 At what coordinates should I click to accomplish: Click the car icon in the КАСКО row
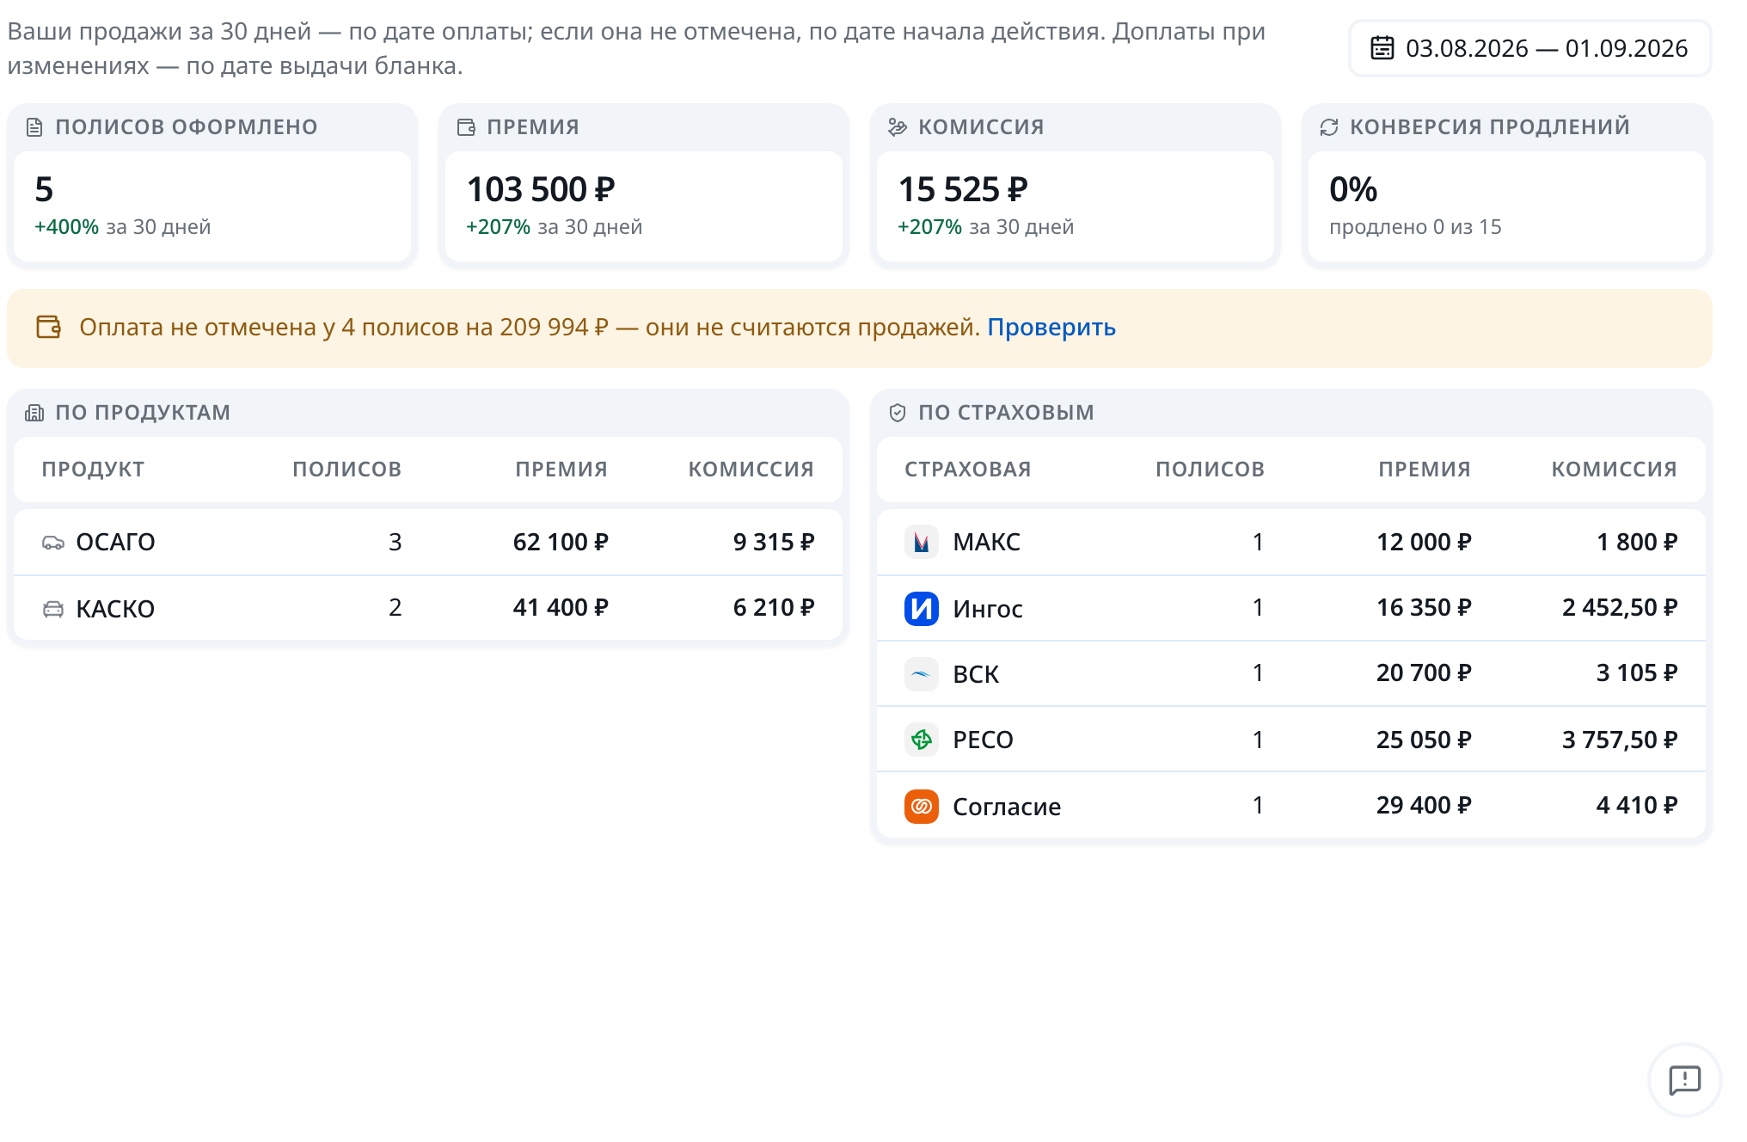point(53,609)
